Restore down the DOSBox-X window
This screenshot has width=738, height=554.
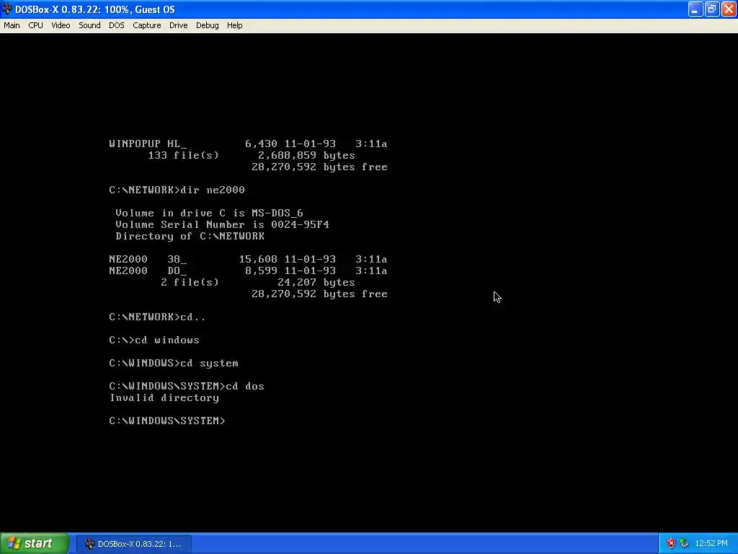point(712,9)
